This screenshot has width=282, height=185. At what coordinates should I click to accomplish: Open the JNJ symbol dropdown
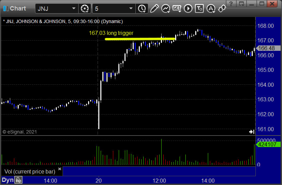point(73,8)
